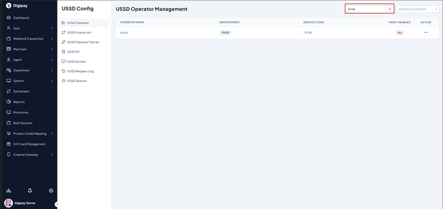Click the User person icon
443x209 pixels.
click(x=8, y=28)
